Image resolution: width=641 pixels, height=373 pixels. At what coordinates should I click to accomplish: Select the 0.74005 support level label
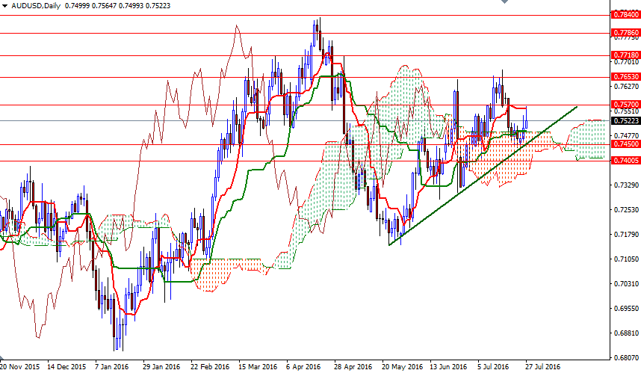[x=625, y=161]
